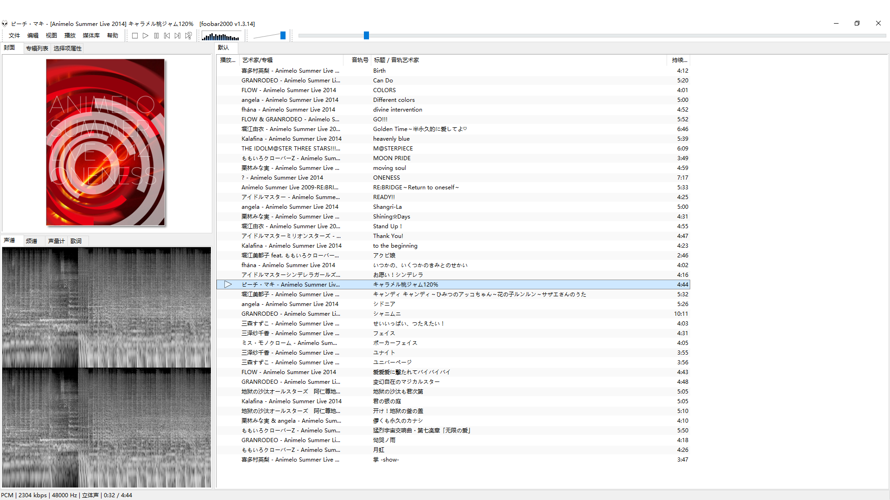Select the track moving soul
Viewport: 890px width, 500px height.
tap(453, 168)
